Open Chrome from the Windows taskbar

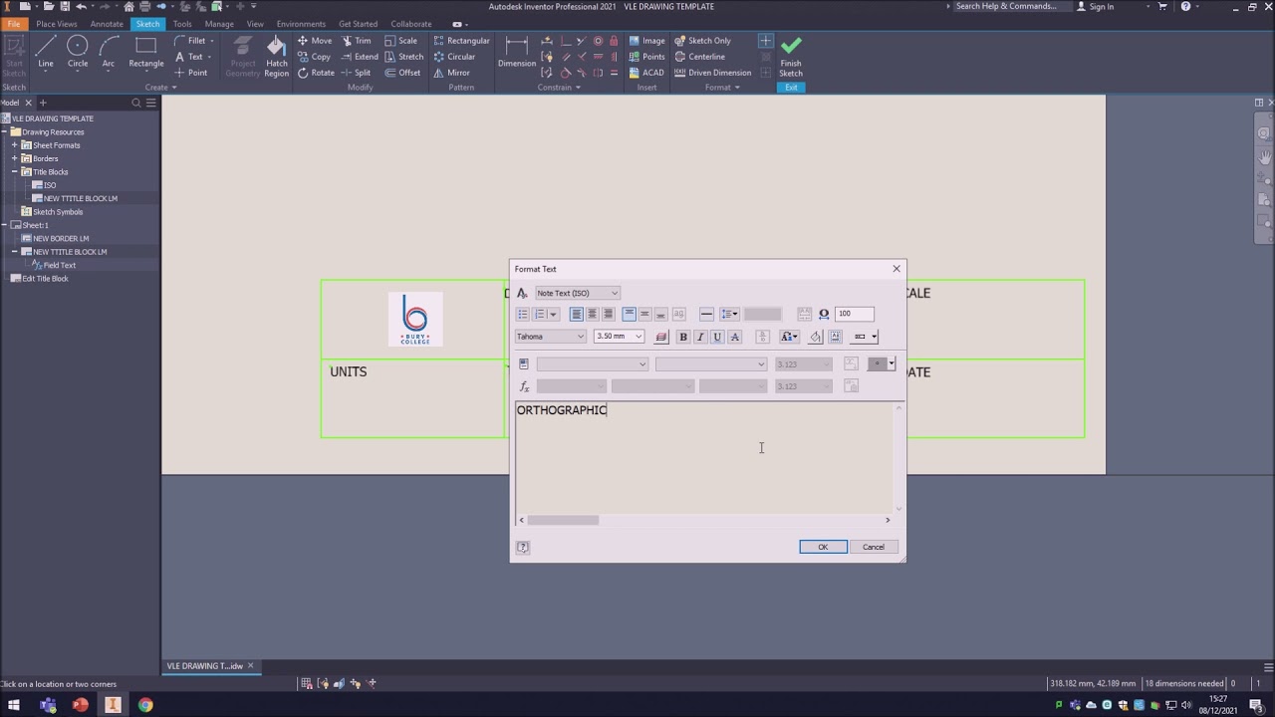click(x=145, y=705)
